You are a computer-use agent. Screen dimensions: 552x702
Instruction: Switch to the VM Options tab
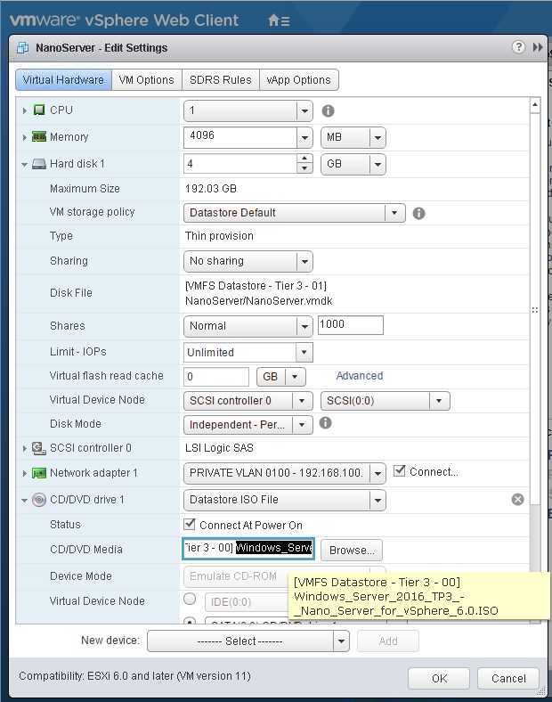pyautogui.click(x=147, y=79)
